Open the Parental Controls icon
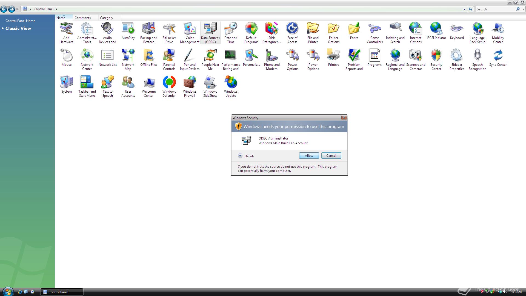 (x=169, y=59)
